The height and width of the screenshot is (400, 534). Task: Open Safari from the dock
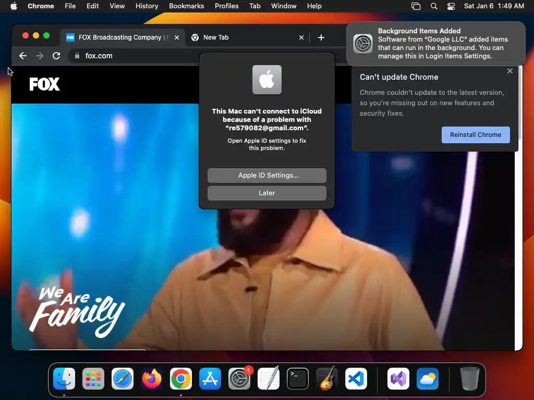click(x=122, y=378)
